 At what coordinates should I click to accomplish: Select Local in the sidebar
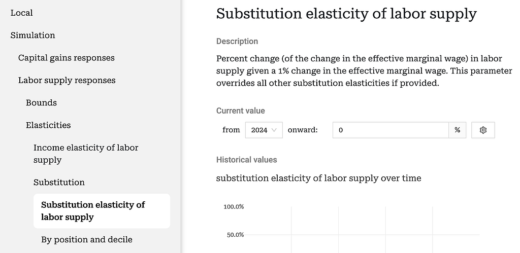coord(21,13)
